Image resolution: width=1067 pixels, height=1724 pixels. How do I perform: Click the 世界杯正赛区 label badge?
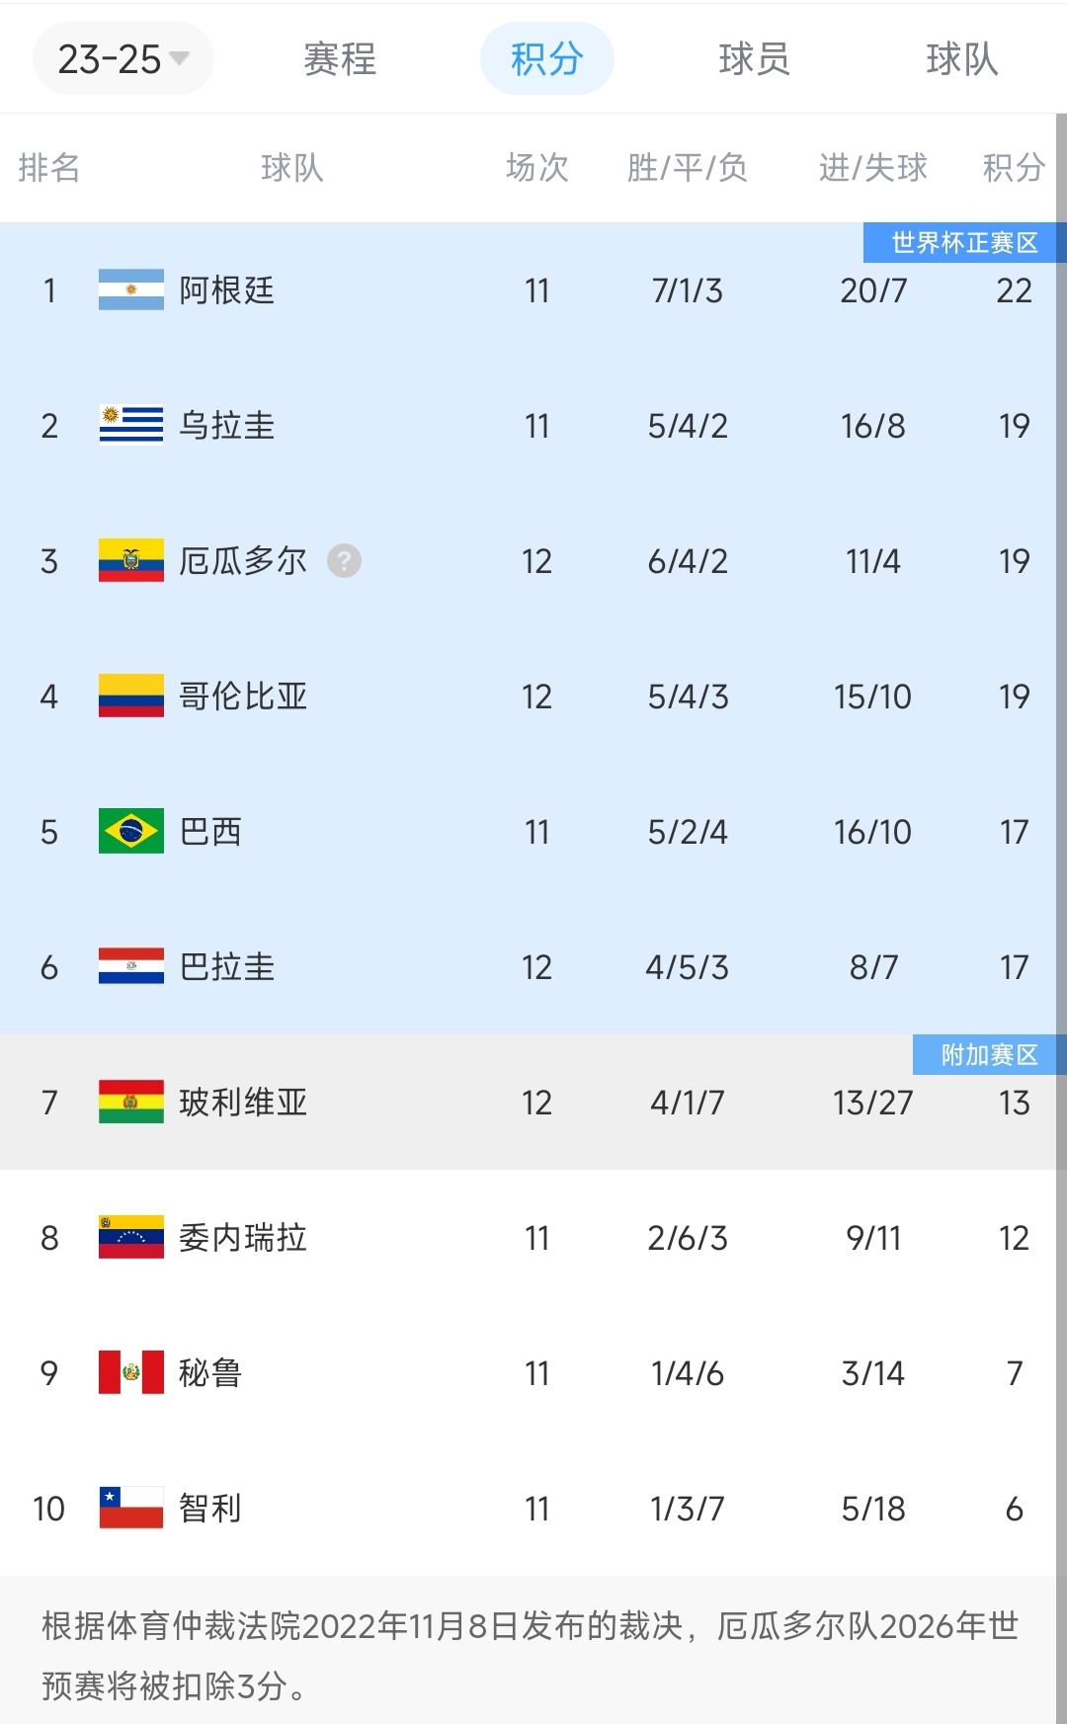963,243
